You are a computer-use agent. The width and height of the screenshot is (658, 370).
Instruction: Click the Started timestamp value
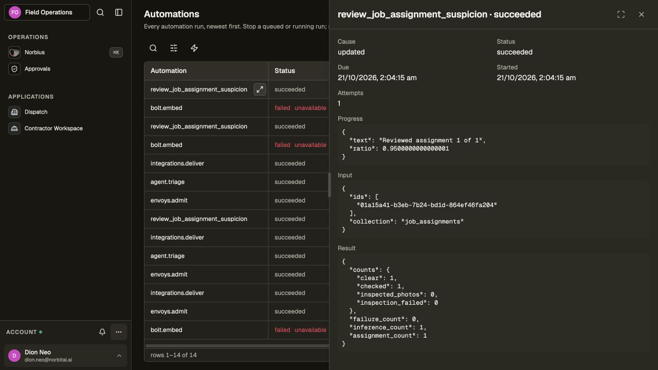pos(536,78)
